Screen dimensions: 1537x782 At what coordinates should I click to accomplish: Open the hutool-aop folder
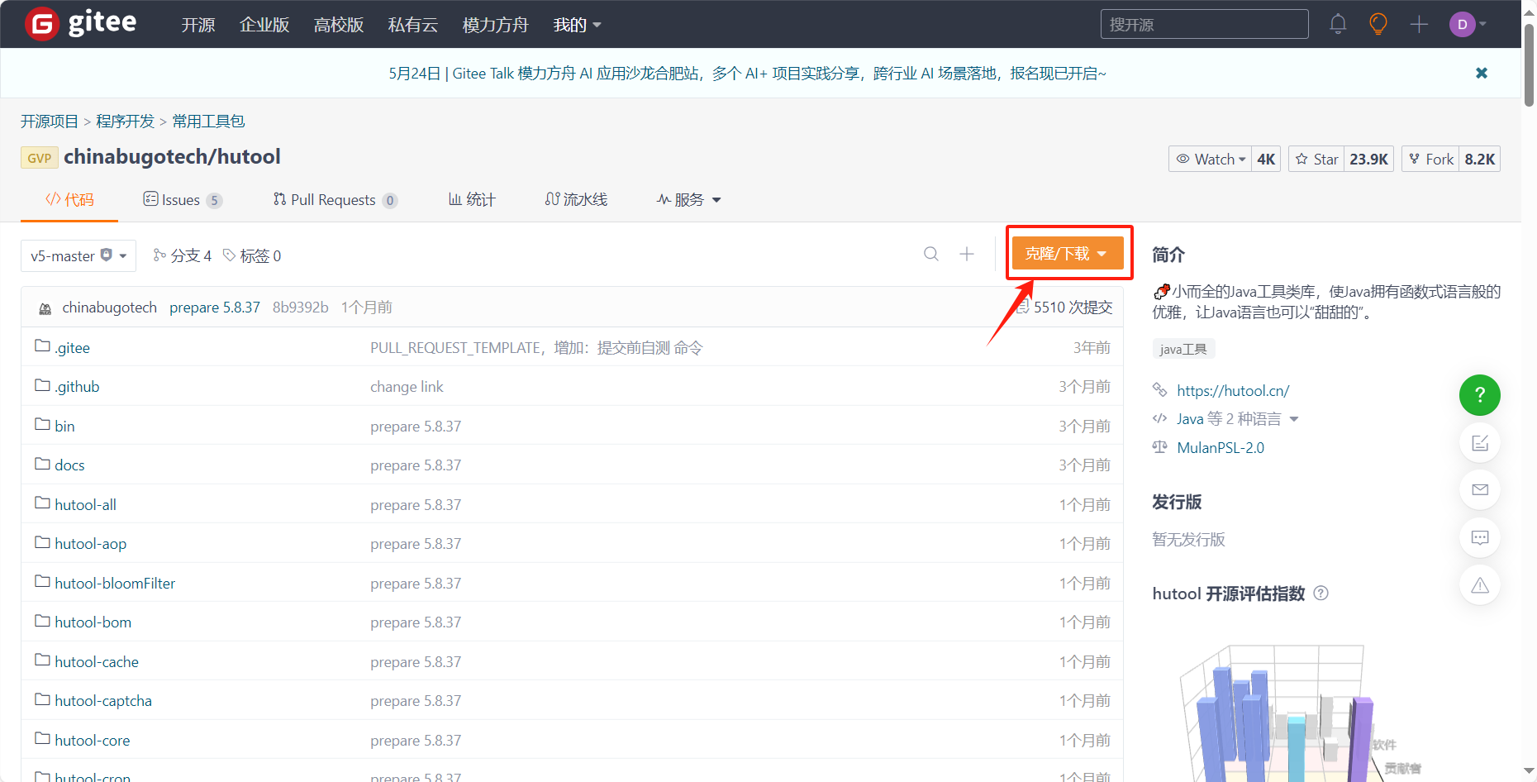click(90, 544)
